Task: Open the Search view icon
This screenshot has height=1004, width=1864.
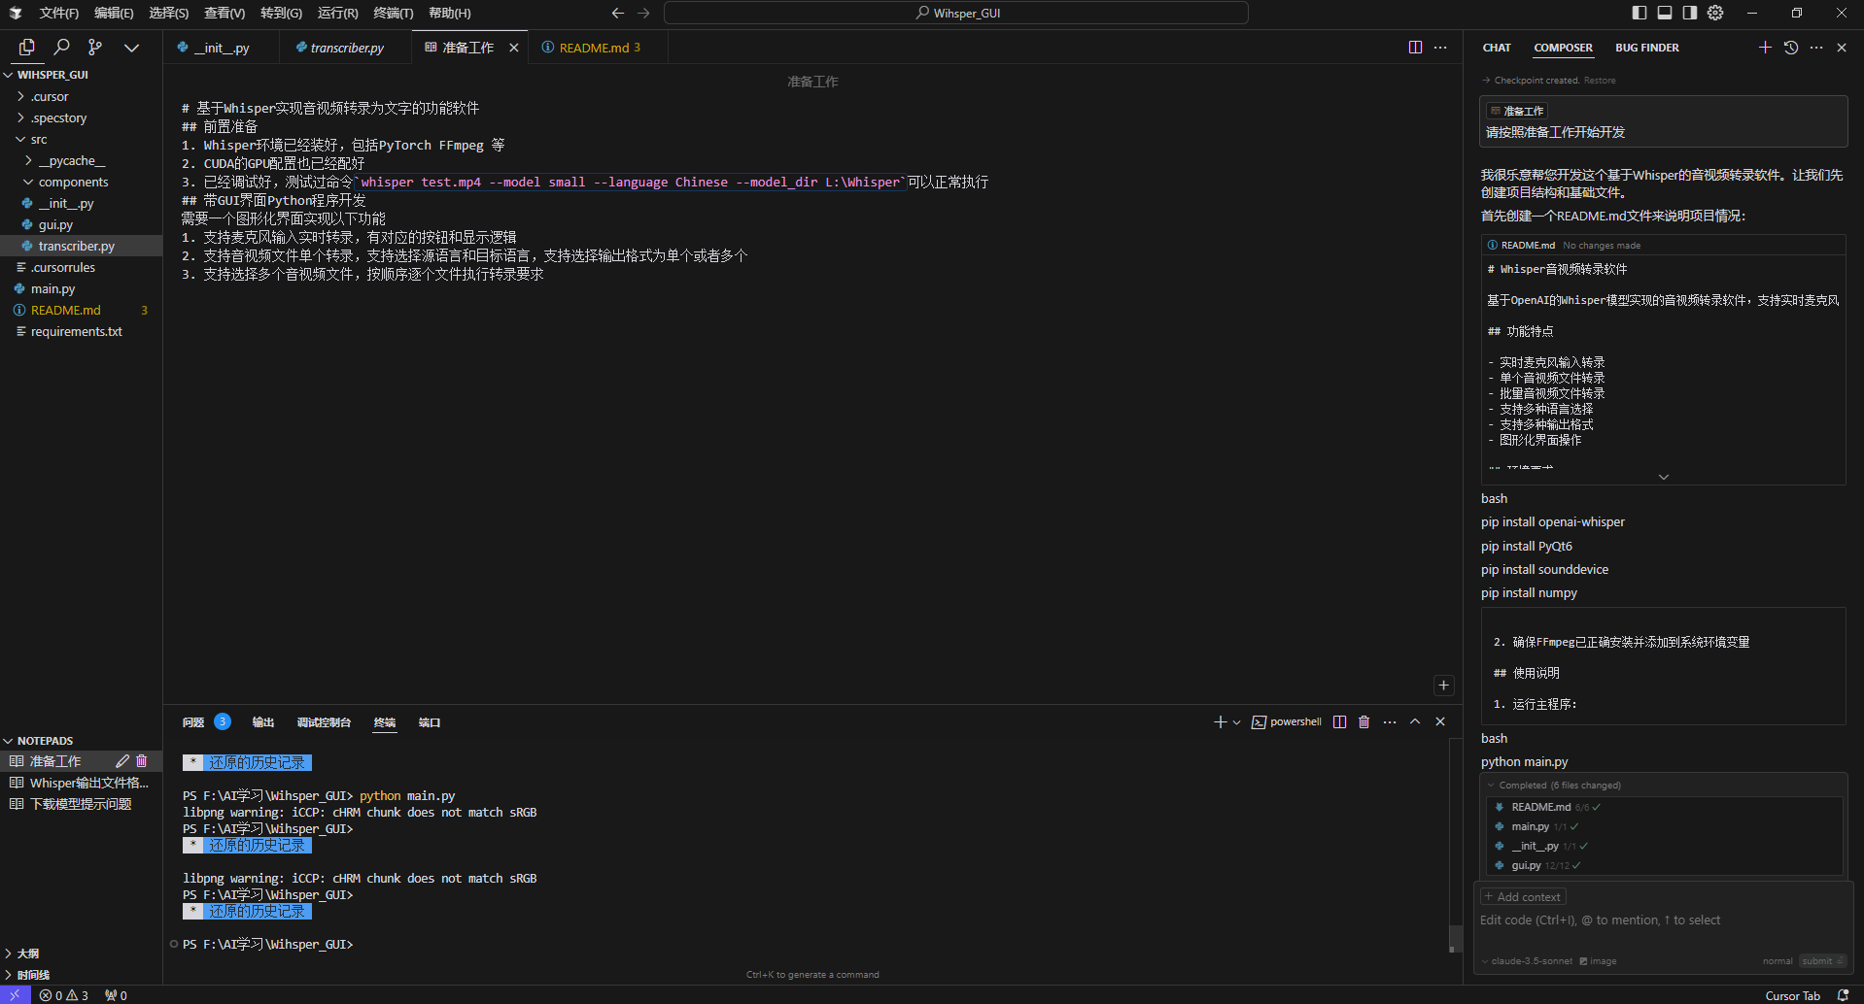Action: [61, 47]
